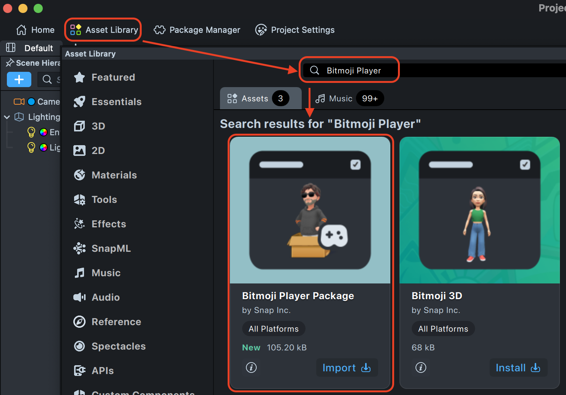The width and height of the screenshot is (566, 395).
Task: Import the Bitmoji Player Package
Action: tap(346, 367)
